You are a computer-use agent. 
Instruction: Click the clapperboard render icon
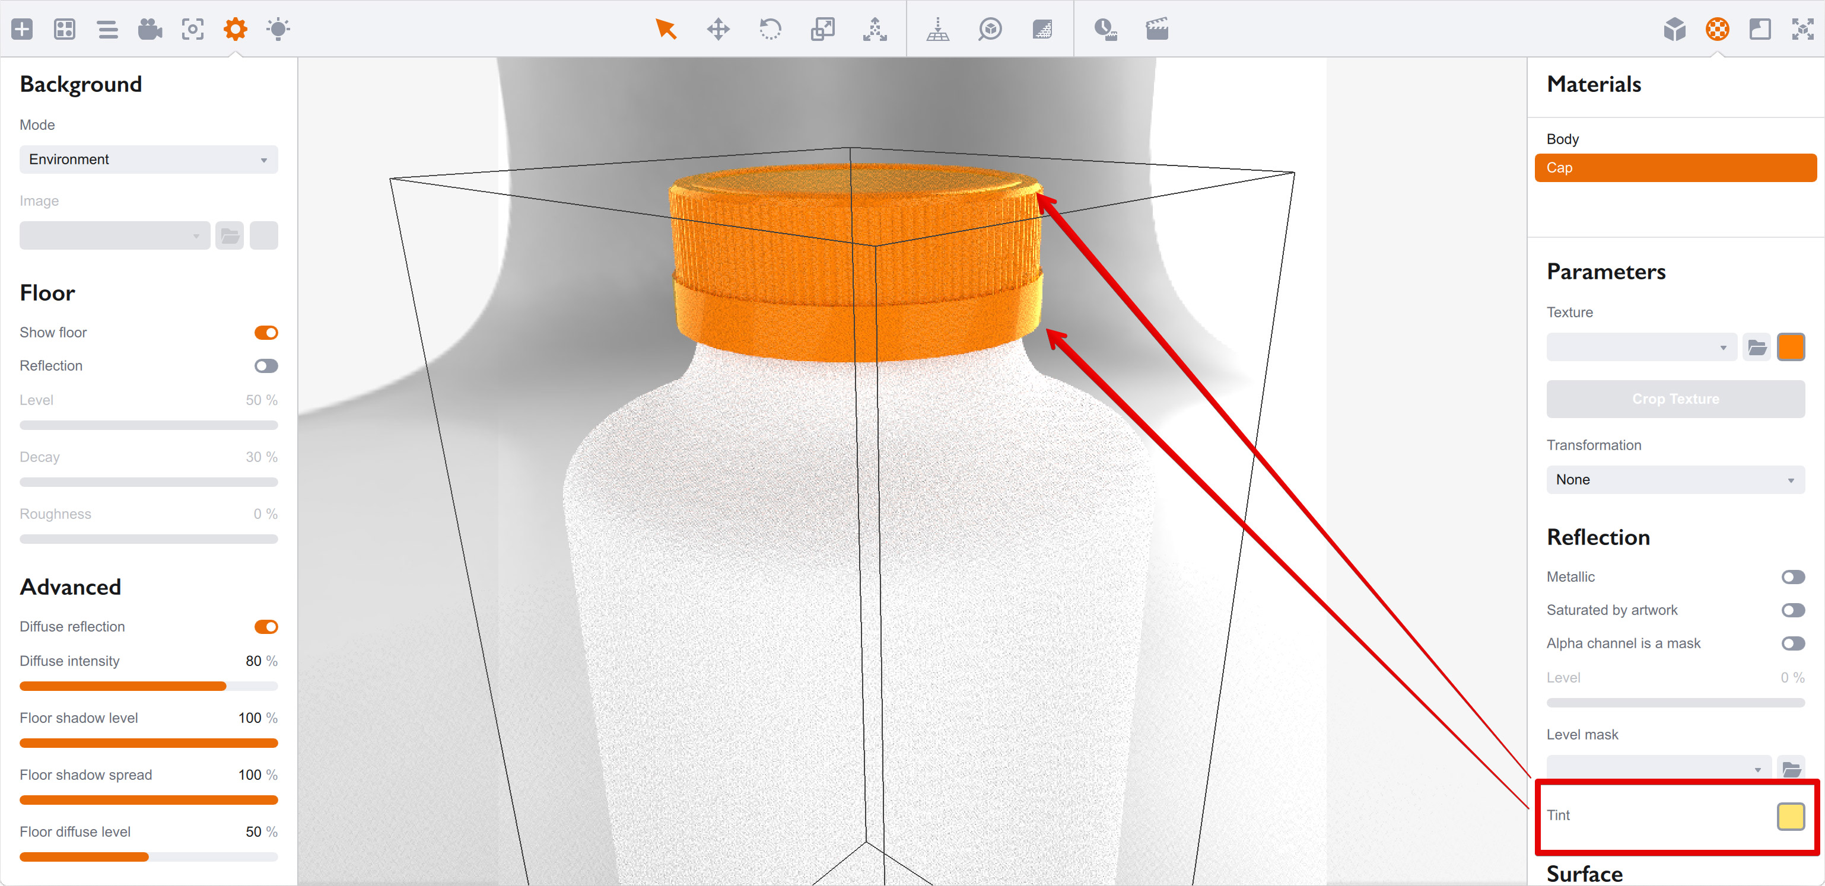coord(1156,29)
